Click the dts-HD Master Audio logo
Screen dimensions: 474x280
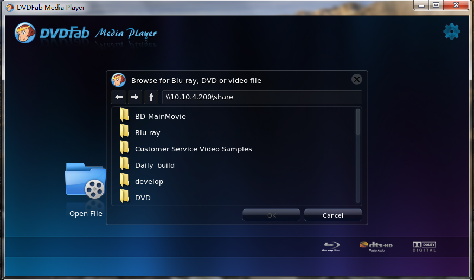[x=376, y=246]
